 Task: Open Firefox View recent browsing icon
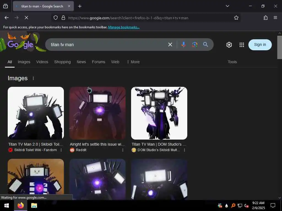(6, 6)
